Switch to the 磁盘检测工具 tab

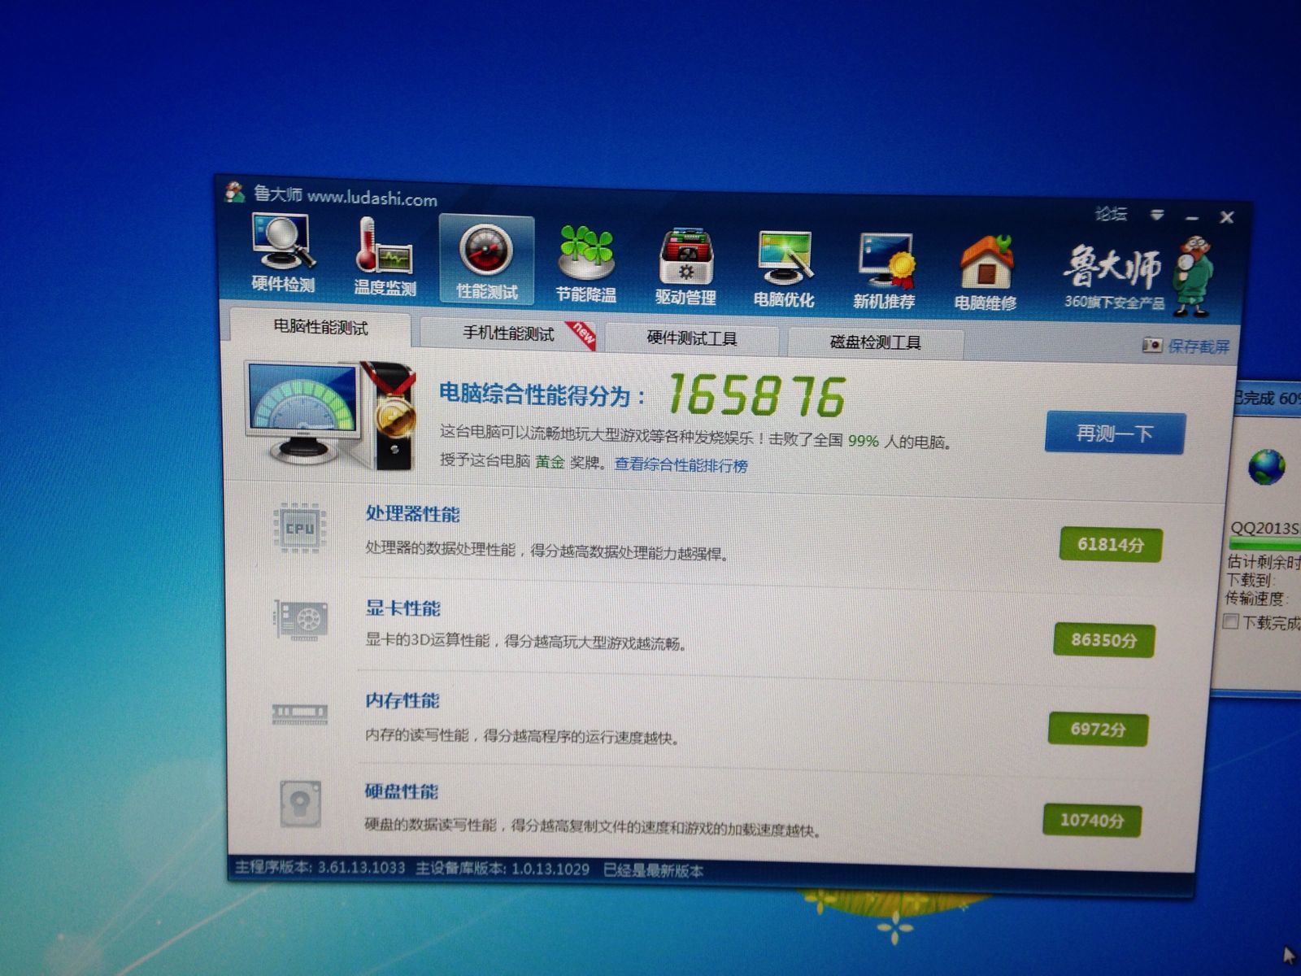coord(875,342)
